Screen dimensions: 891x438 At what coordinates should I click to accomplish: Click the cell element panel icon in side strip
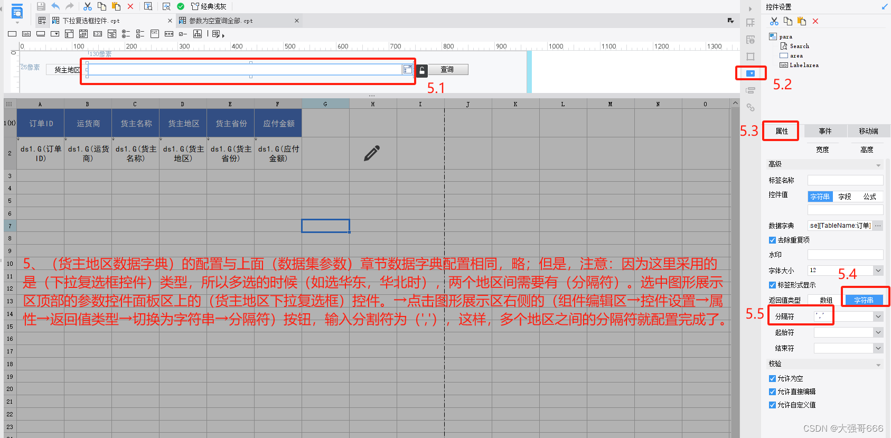pyautogui.click(x=751, y=23)
